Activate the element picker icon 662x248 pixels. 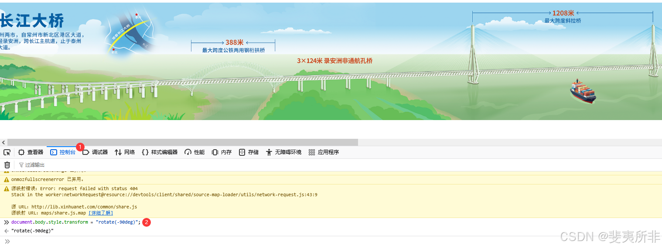7,152
